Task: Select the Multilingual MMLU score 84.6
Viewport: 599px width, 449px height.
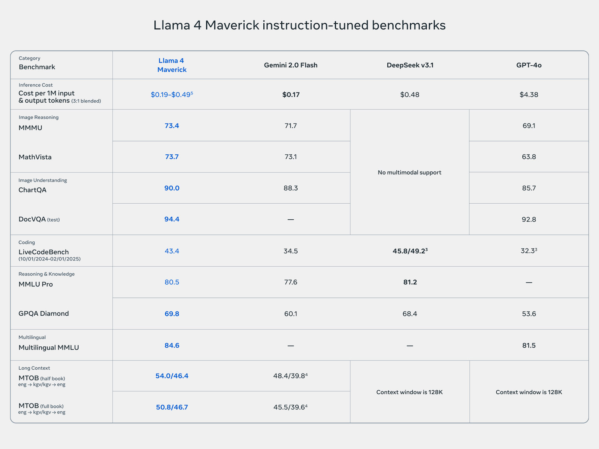Action: click(172, 345)
